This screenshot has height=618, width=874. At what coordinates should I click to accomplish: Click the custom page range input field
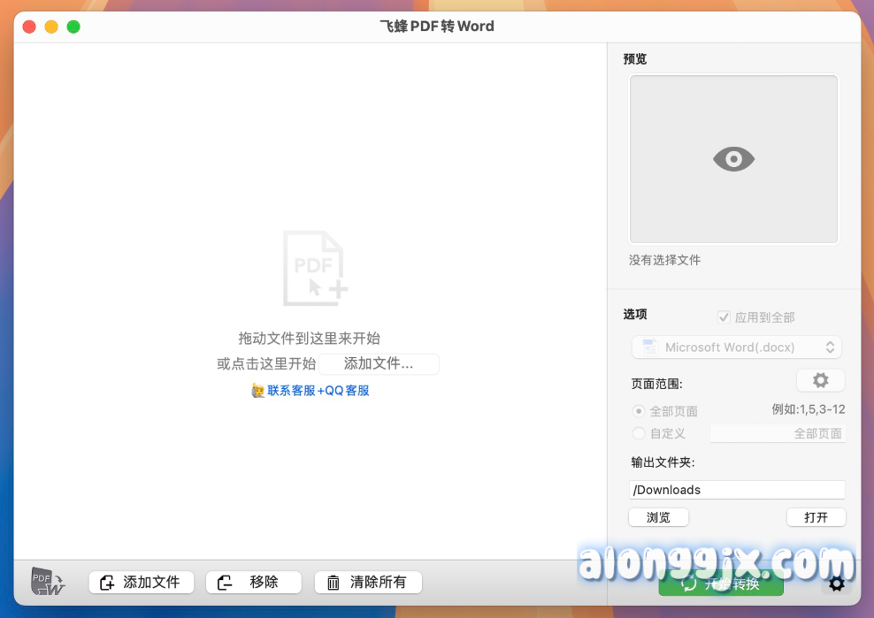[778, 433]
